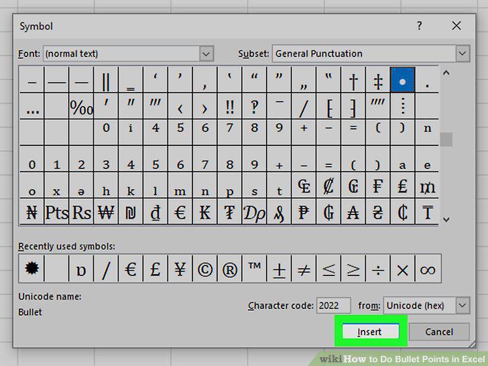This screenshot has height=366, width=488.
Task: Select the mill currency symbol
Action: 427,186
